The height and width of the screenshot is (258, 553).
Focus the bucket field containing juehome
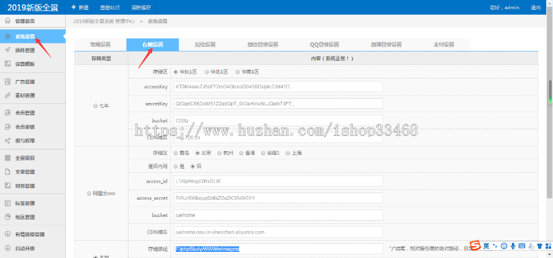(x=278, y=215)
